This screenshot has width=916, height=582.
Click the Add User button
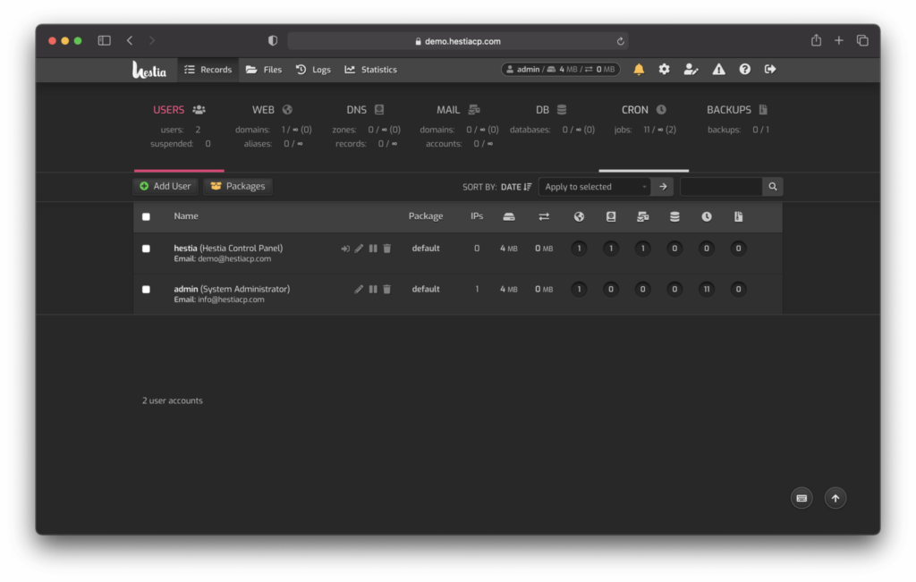coord(165,186)
